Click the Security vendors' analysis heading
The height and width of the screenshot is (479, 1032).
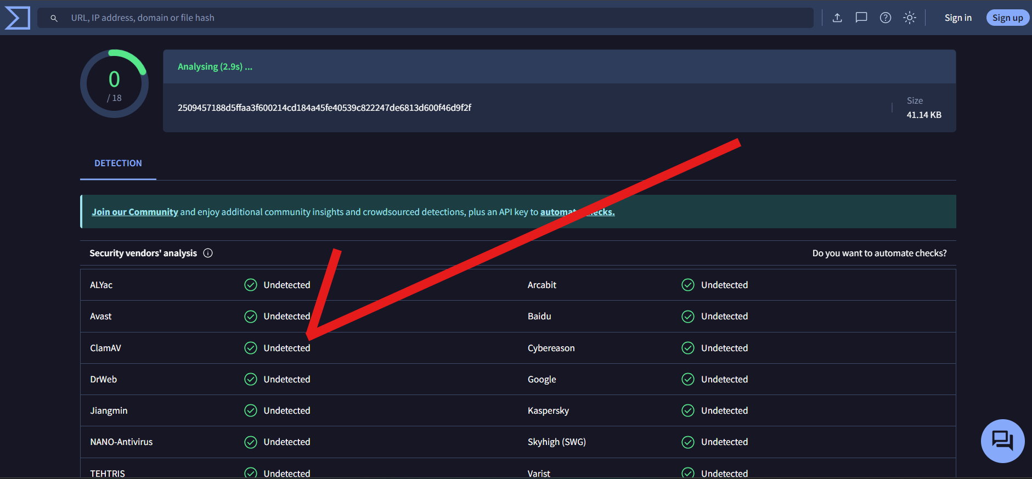[143, 253]
